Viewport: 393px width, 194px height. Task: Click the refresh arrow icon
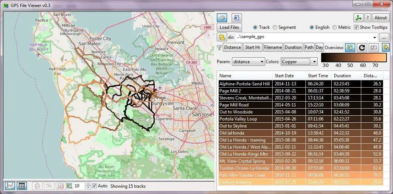tap(362, 47)
